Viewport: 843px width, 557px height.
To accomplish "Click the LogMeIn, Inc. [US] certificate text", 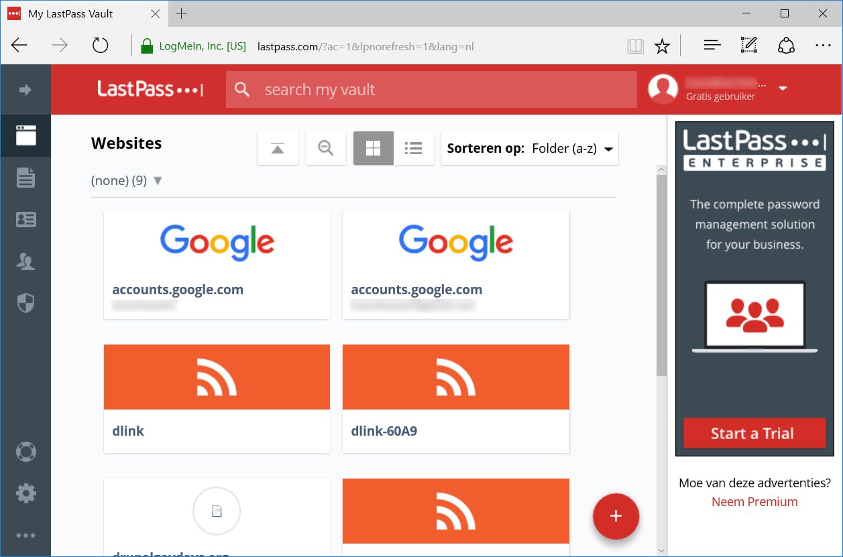I will (203, 46).
